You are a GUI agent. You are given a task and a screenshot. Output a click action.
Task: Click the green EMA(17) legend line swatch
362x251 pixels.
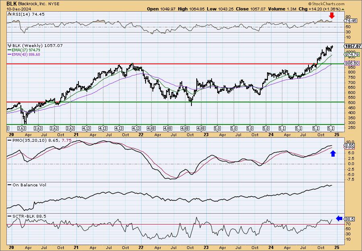pos(10,50)
